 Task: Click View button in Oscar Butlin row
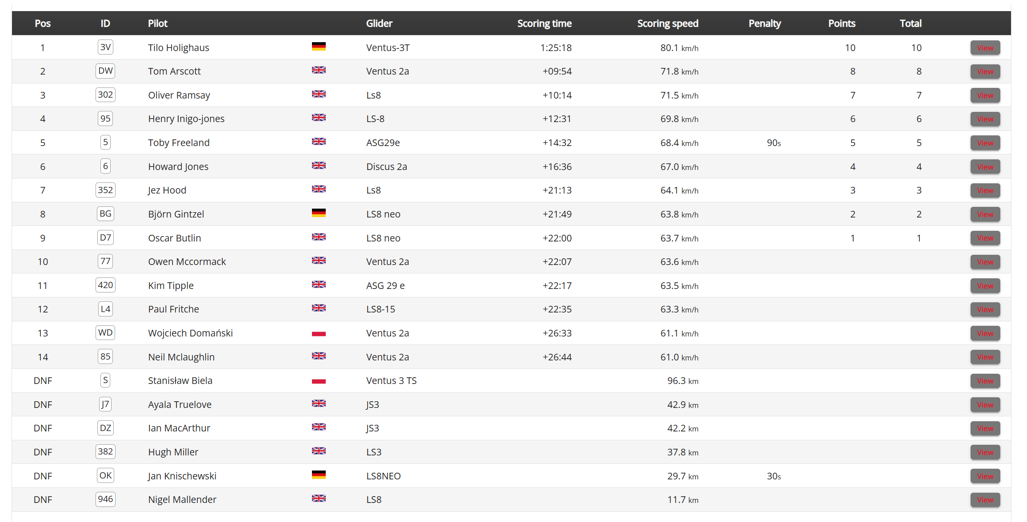[985, 238]
